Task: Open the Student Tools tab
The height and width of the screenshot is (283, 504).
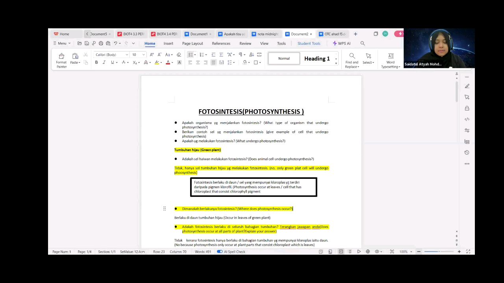Action: pos(309,43)
